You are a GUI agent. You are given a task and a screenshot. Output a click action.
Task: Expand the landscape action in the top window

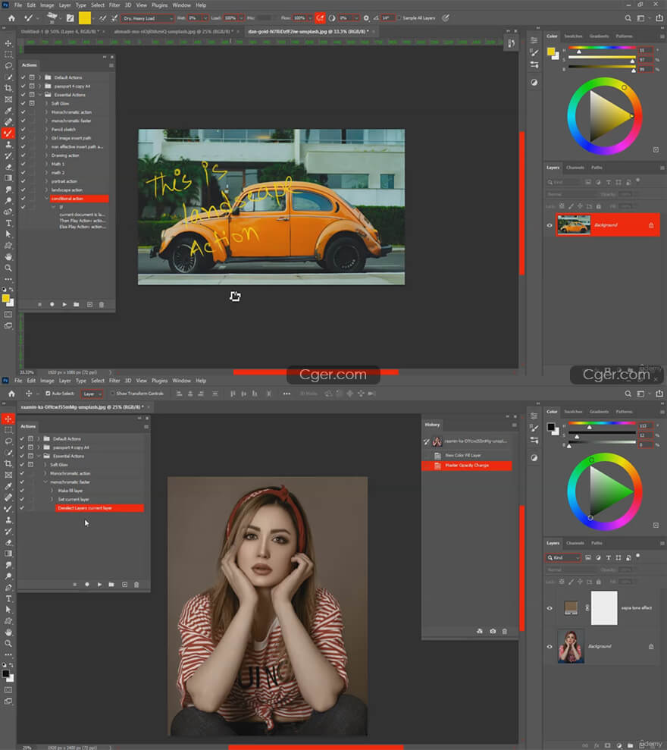47,190
